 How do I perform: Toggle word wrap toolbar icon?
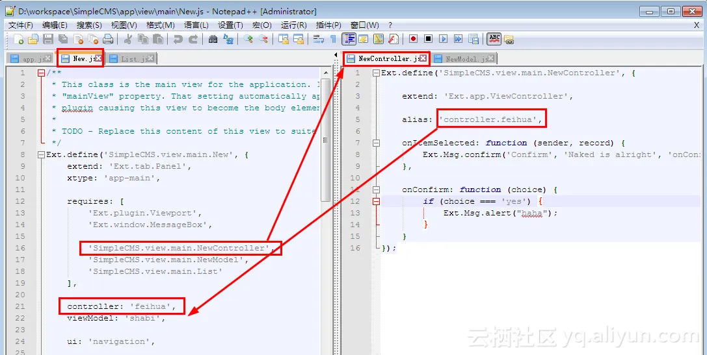(x=318, y=40)
